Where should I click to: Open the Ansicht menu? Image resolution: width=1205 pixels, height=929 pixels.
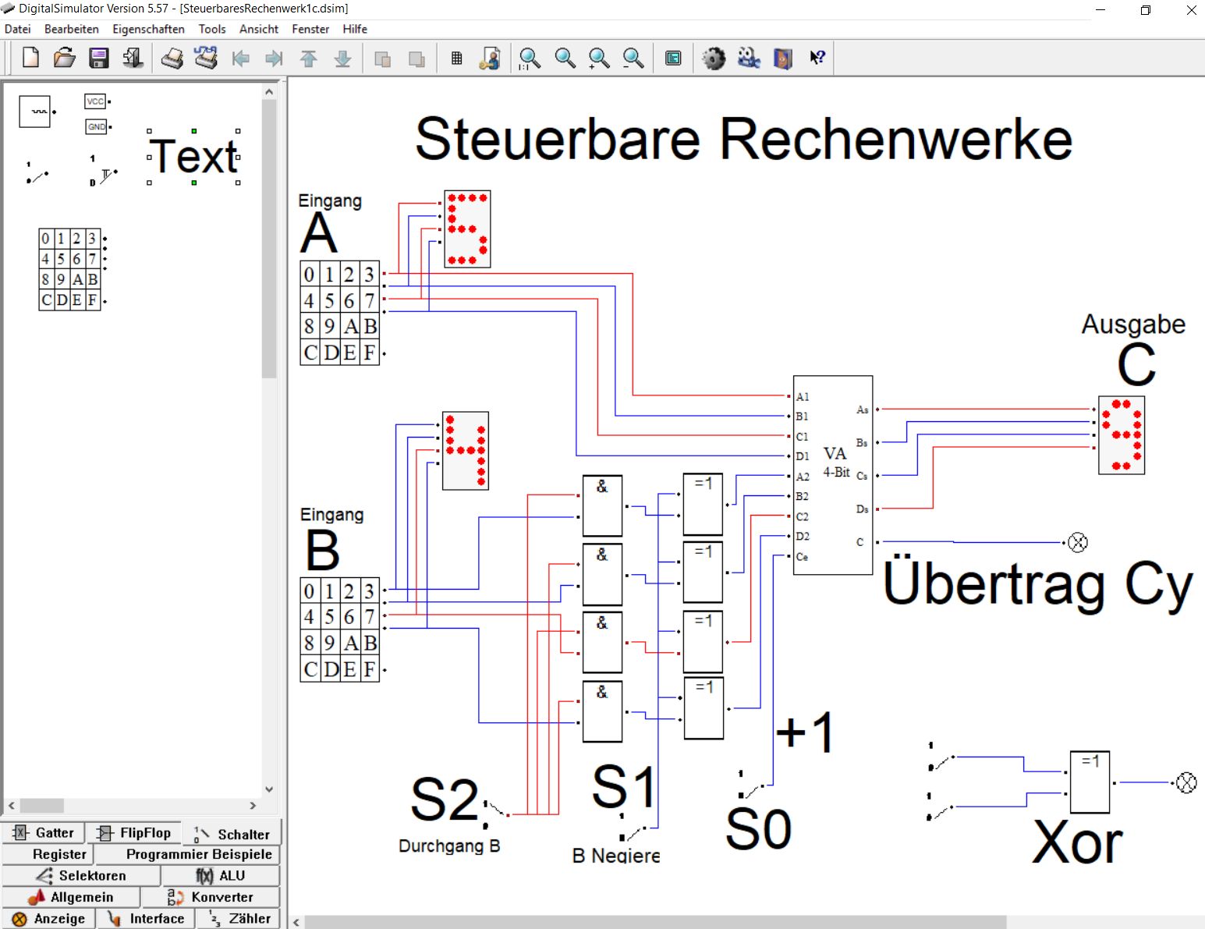tap(258, 29)
